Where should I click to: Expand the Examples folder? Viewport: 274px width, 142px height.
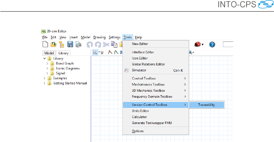pos(44,78)
